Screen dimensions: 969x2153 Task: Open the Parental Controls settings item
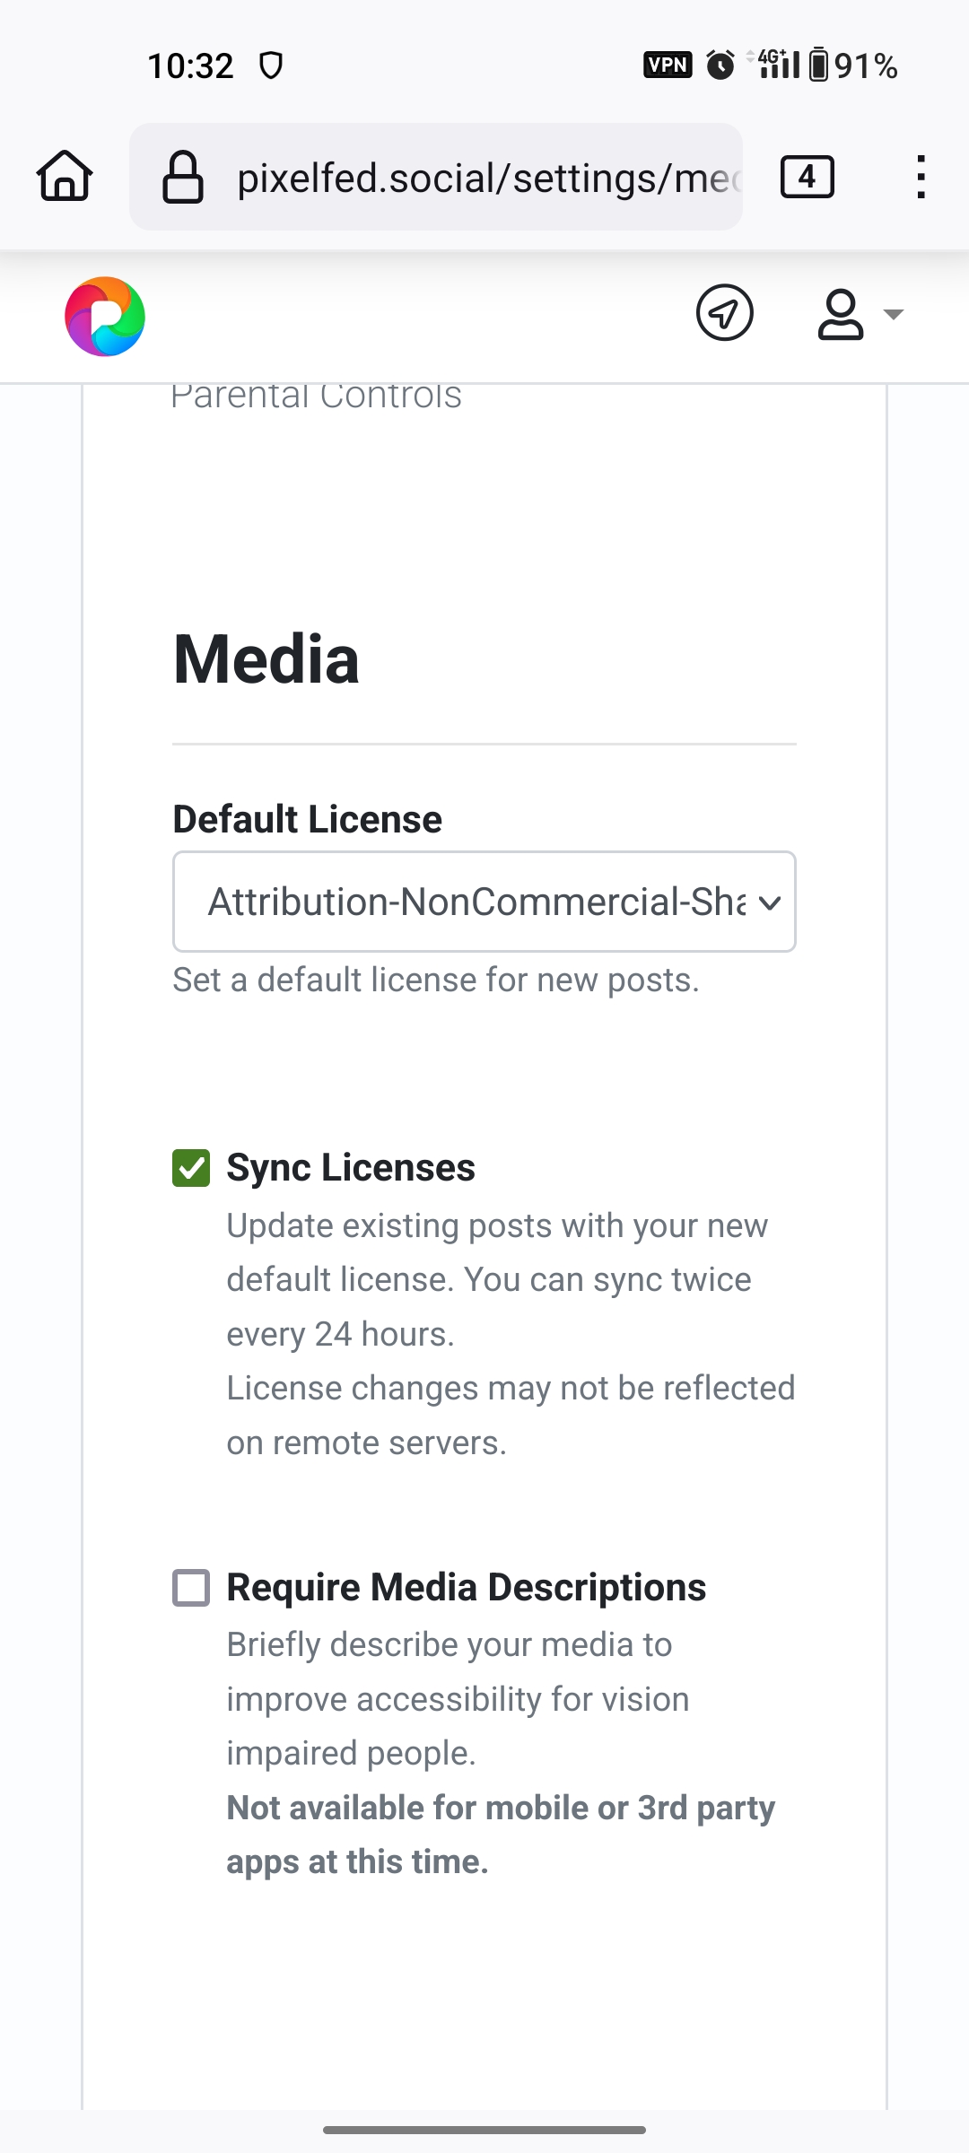[316, 396]
